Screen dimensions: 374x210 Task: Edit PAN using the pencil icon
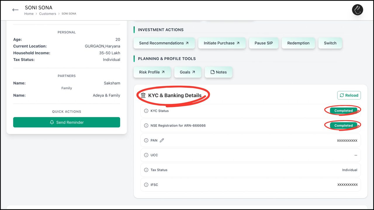point(162,140)
